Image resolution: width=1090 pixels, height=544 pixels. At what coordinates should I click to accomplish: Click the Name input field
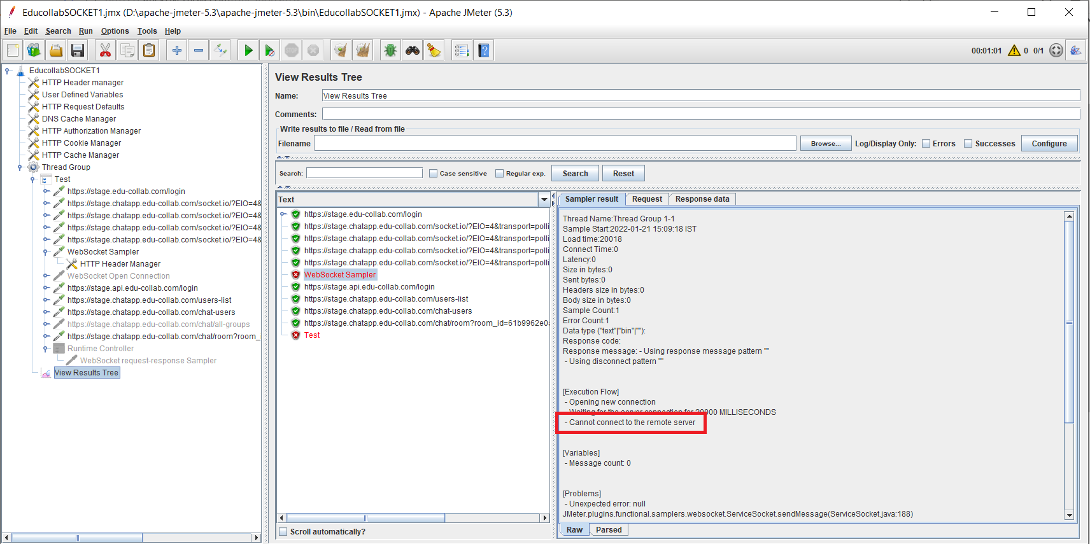pyautogui.click(x=701, y=96)
